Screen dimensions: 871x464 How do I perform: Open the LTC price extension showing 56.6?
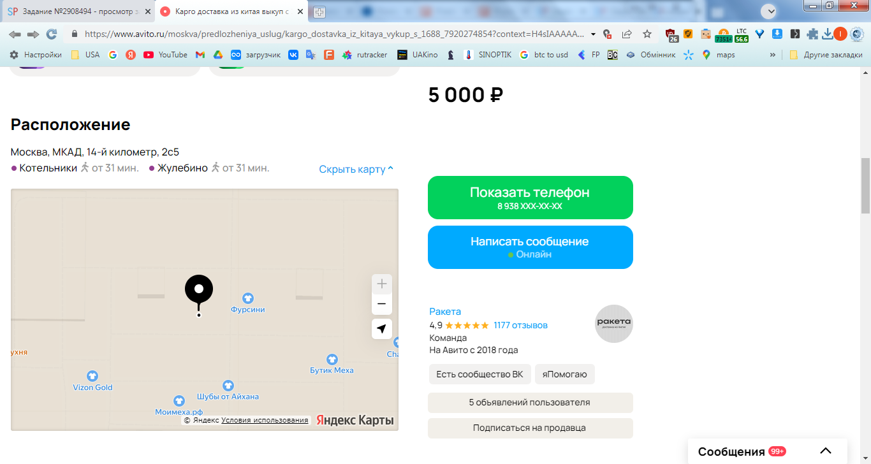[741, 35]
